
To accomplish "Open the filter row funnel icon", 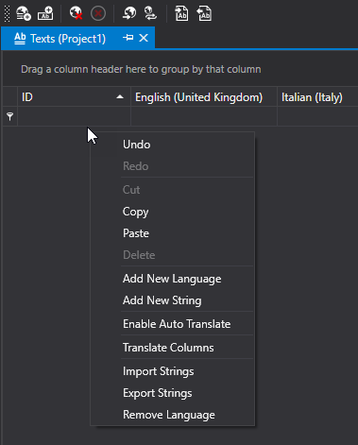I will [10, 116].
